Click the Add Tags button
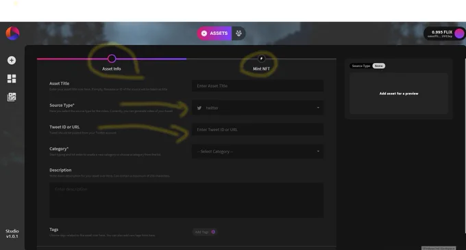 (x=205, y=232)
